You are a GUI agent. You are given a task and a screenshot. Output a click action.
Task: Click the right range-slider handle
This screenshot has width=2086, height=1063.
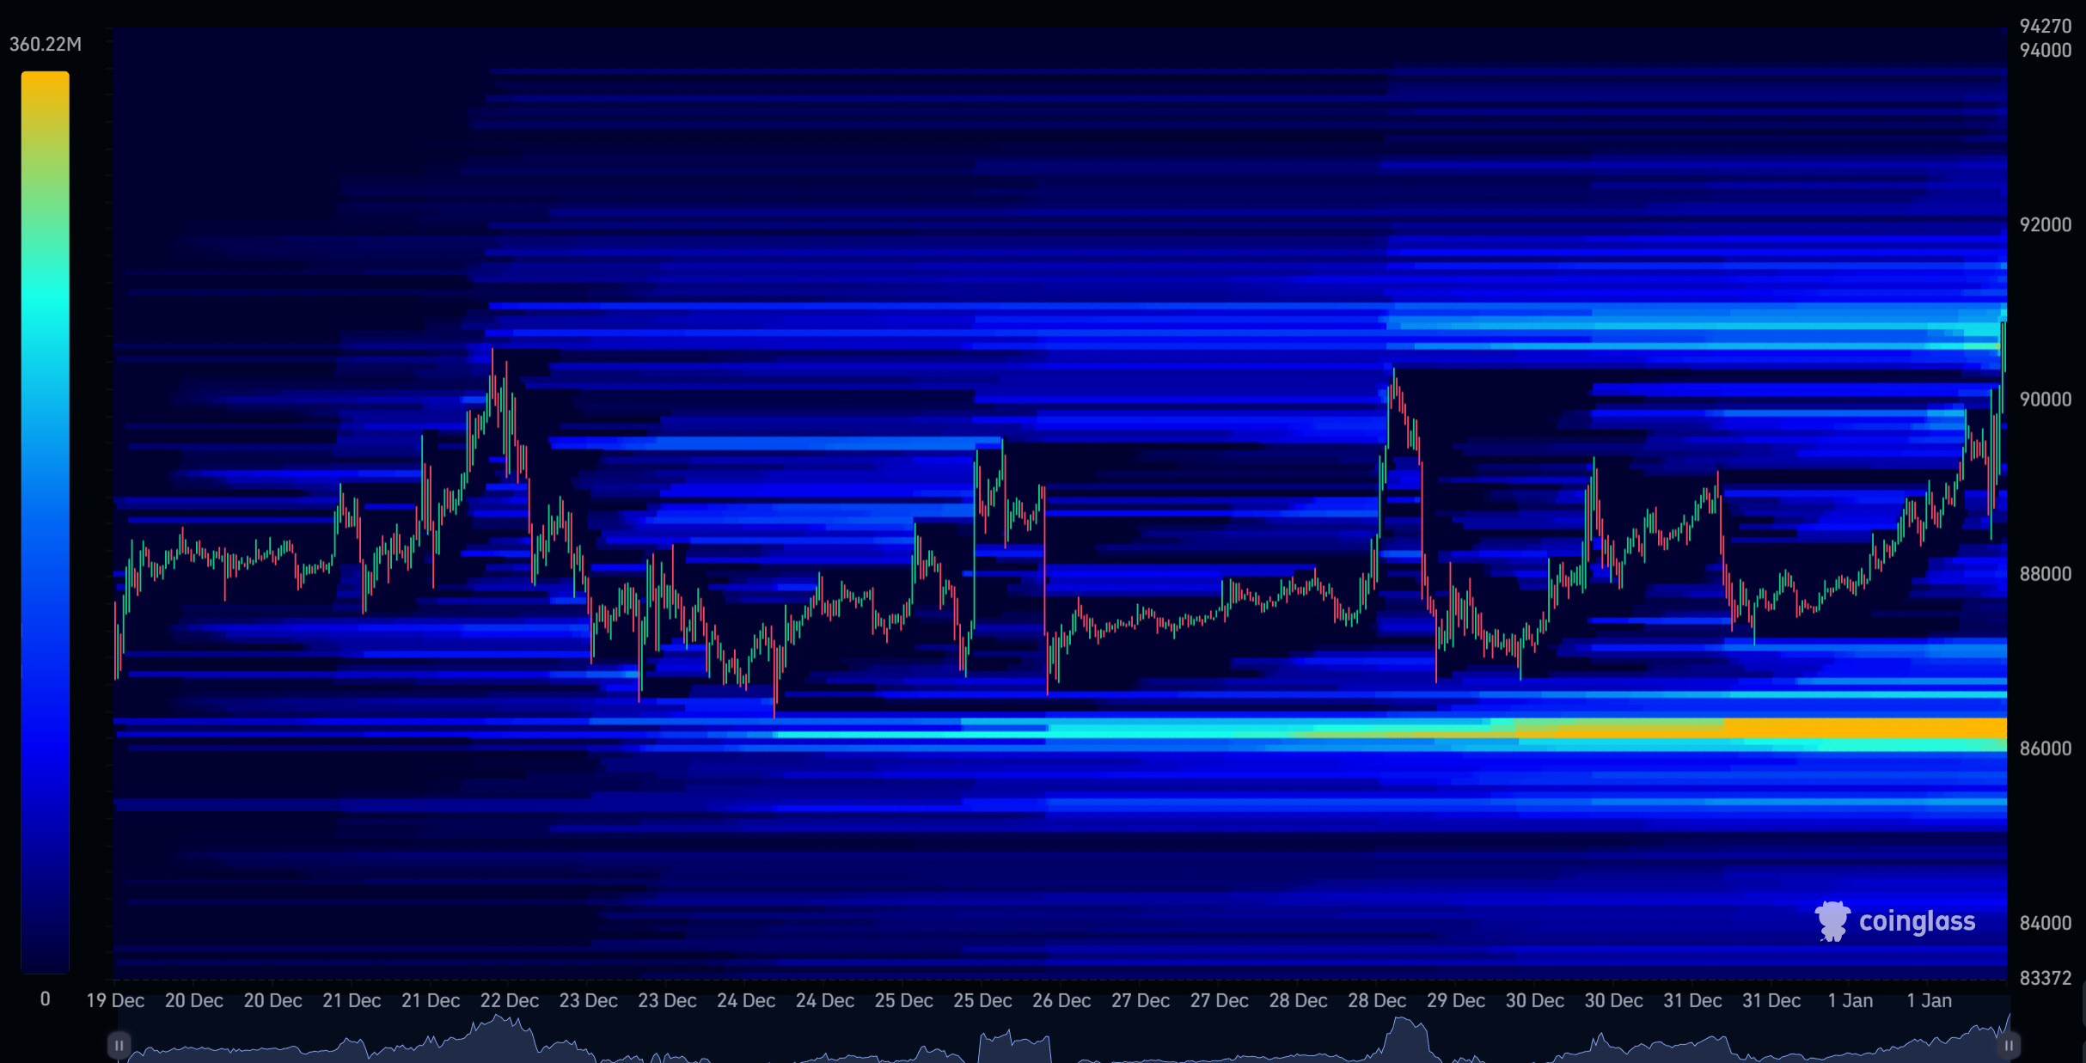(x=2008, y=1045)
